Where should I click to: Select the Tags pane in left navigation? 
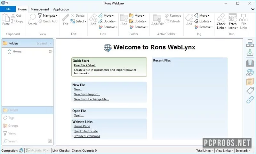coord(28,118)
